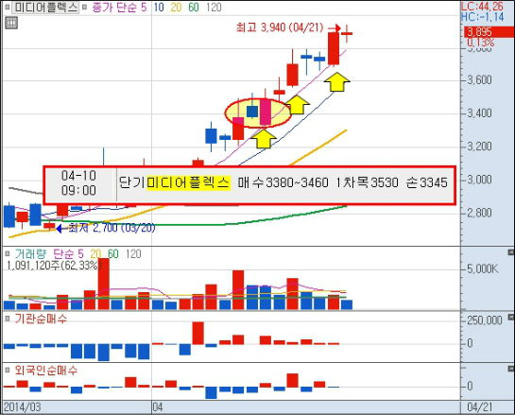
Task: Toggle the square marker before 거래량
Action: click(8, 253)
